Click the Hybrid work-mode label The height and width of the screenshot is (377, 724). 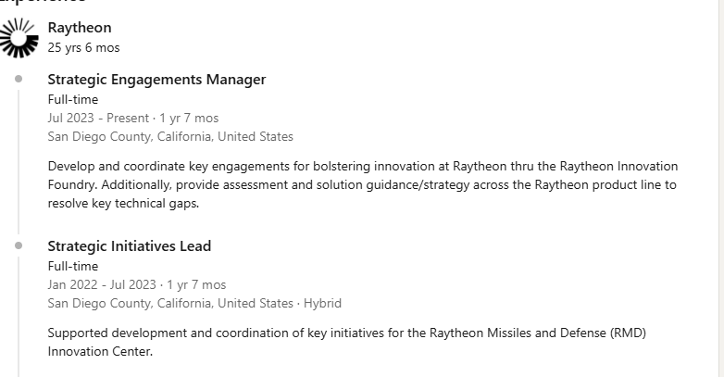[x=322, y=304]
